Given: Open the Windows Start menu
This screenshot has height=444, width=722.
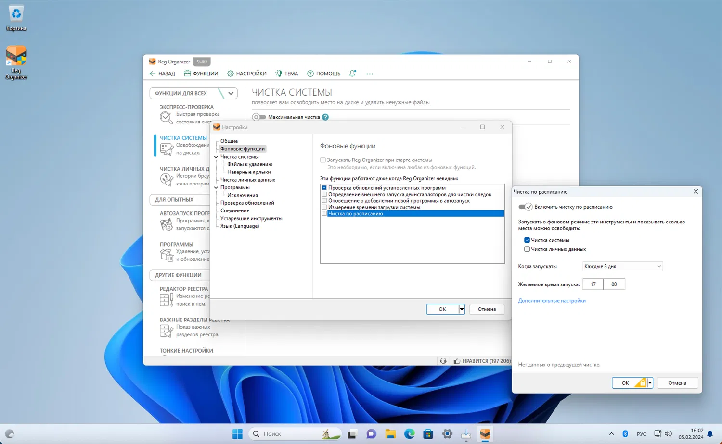Looking at the screenshot, I should [x=237, y=434].
